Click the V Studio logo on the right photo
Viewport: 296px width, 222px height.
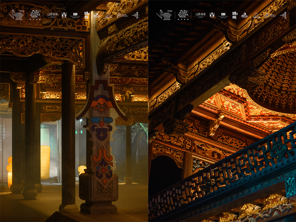coord(212,15)
